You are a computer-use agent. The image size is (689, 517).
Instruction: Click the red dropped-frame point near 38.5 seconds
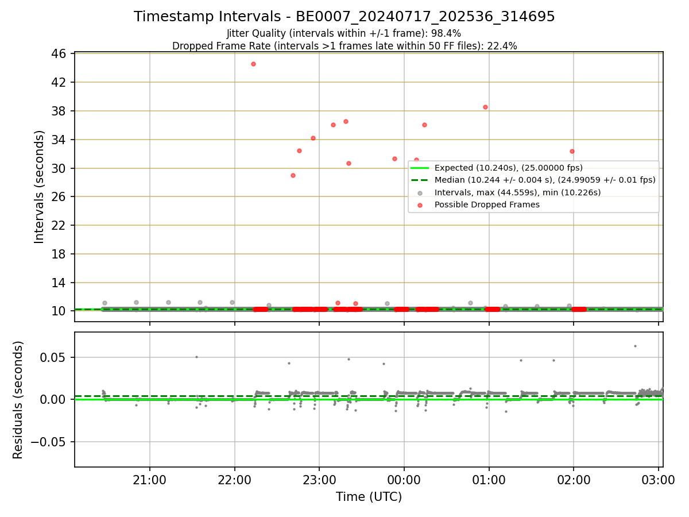pos(485,107)
